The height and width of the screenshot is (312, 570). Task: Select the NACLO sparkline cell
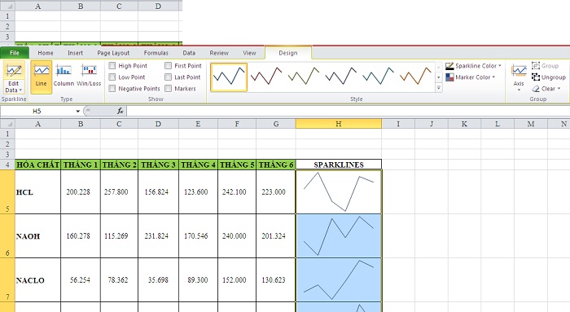(339, 280)
